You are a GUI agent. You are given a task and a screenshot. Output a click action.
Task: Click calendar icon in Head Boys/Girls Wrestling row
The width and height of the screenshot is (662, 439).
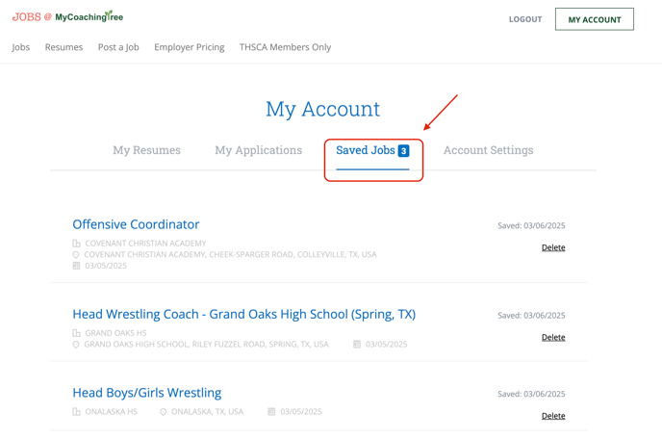[x=271, y=411]
